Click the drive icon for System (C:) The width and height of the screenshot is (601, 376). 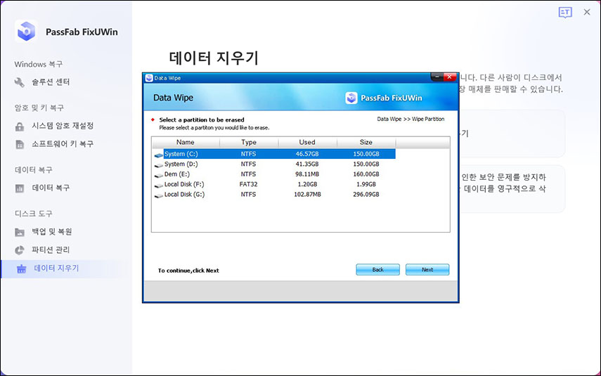click(x=159, y=155)
